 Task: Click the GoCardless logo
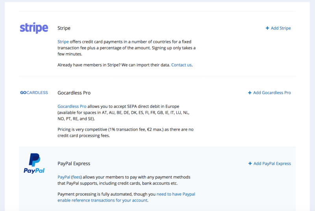(34, 93)
